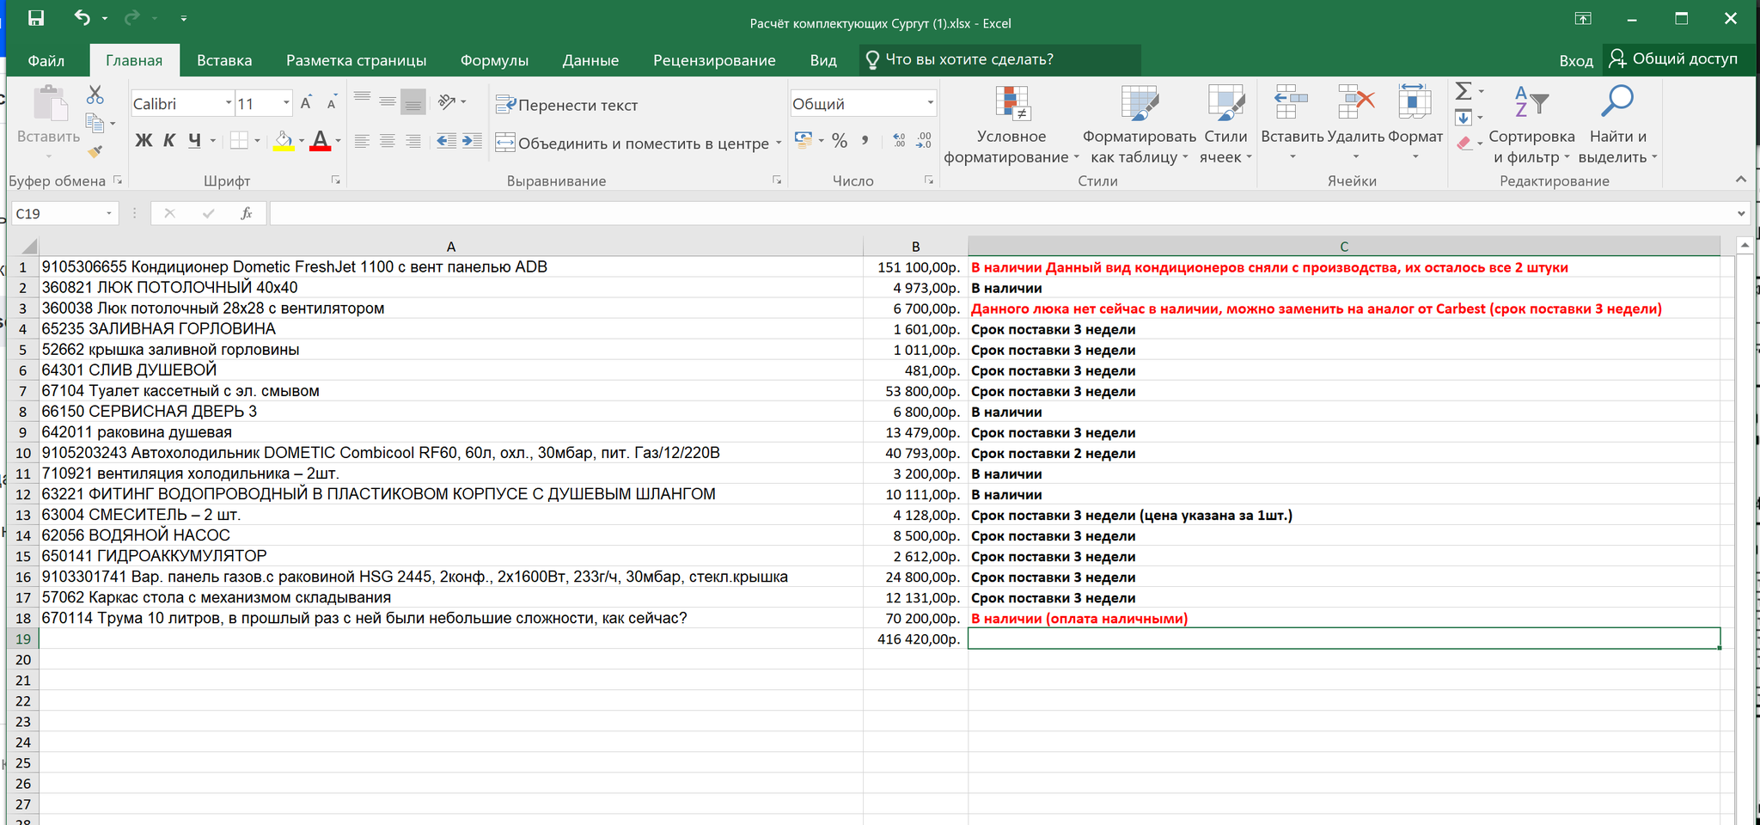Click the Удалить cells button
This screenshot has height=825, width=1760.
(x=1356, y=124)
